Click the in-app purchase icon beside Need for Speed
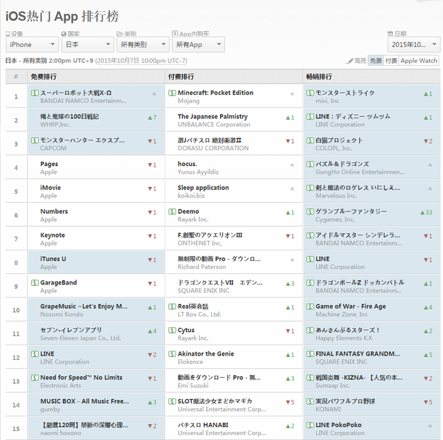Image resolution: width=443 pixels, height=440 pixels. pos(35,378)
